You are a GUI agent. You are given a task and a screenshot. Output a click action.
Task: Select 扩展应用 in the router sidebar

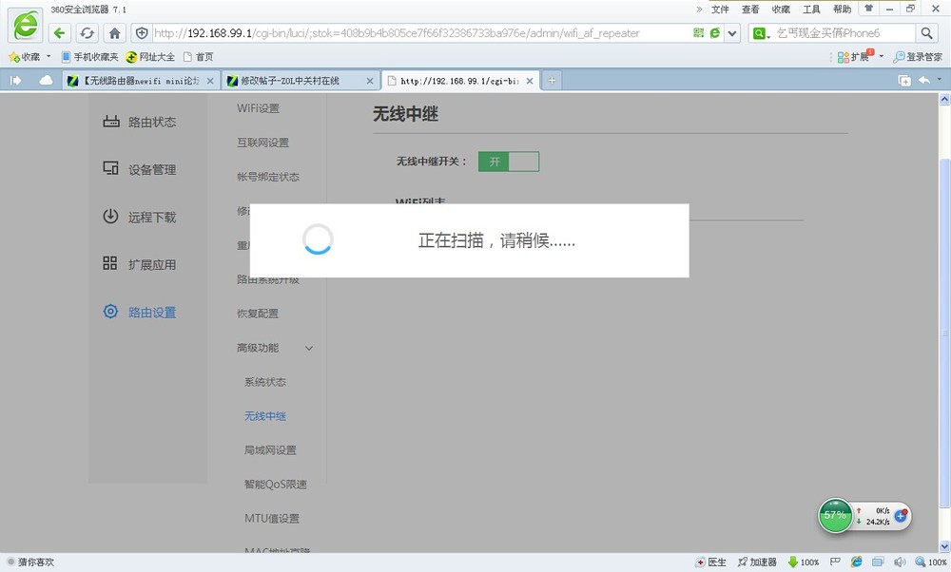(140, 264)
